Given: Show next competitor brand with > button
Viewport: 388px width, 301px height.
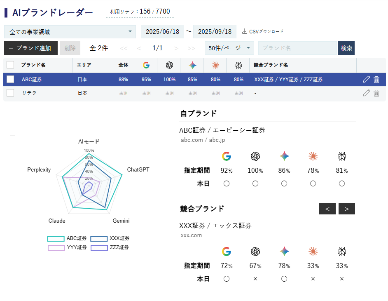Looking at the screenshot, I should [x=347, y=209].
